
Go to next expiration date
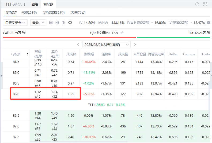(x=135, y=45)
